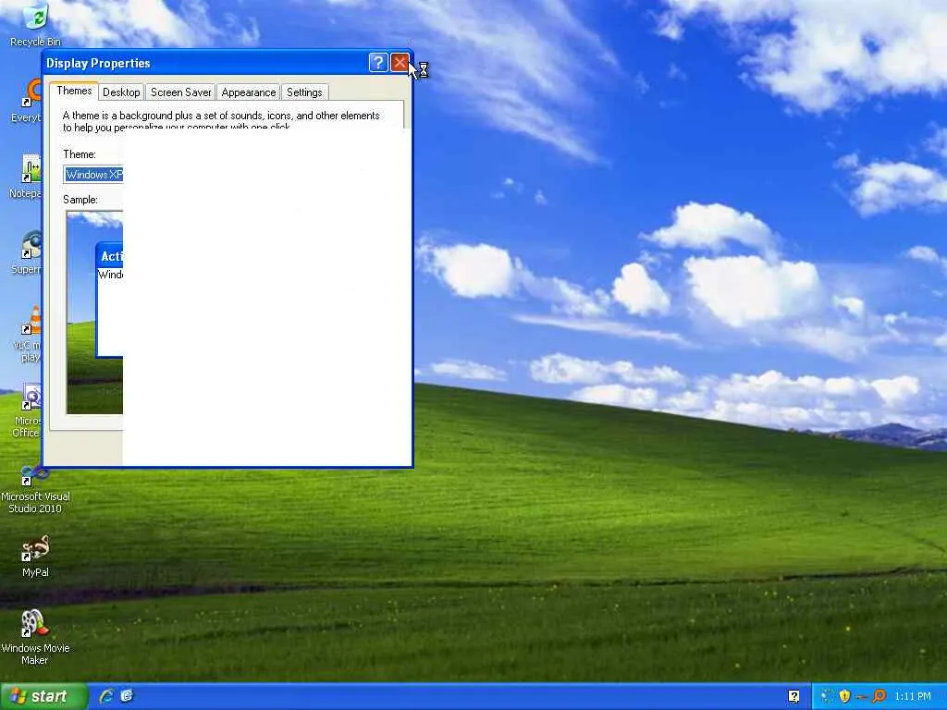Select the MyPal desktop shortcut
The image size is (947, 710).
[x=35, y=556]
